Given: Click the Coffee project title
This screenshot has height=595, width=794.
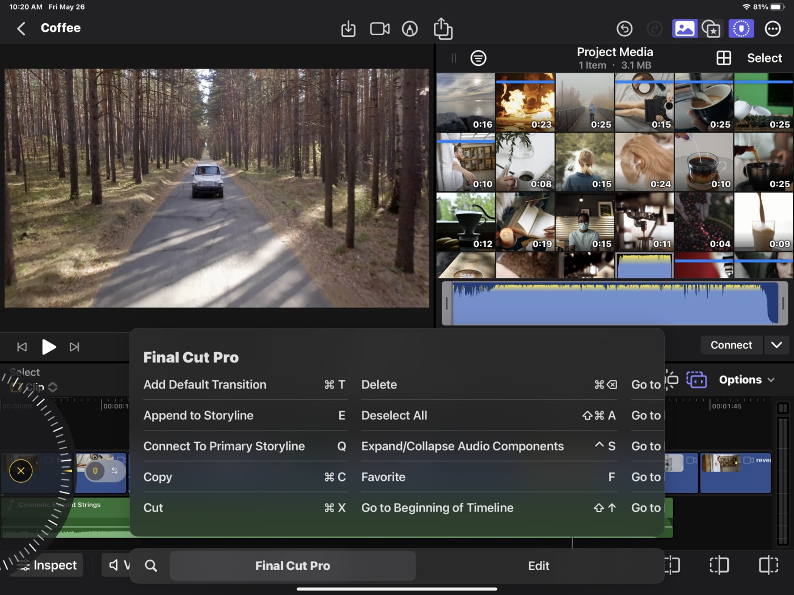Looking at the screenshot, I should (61, 28).
